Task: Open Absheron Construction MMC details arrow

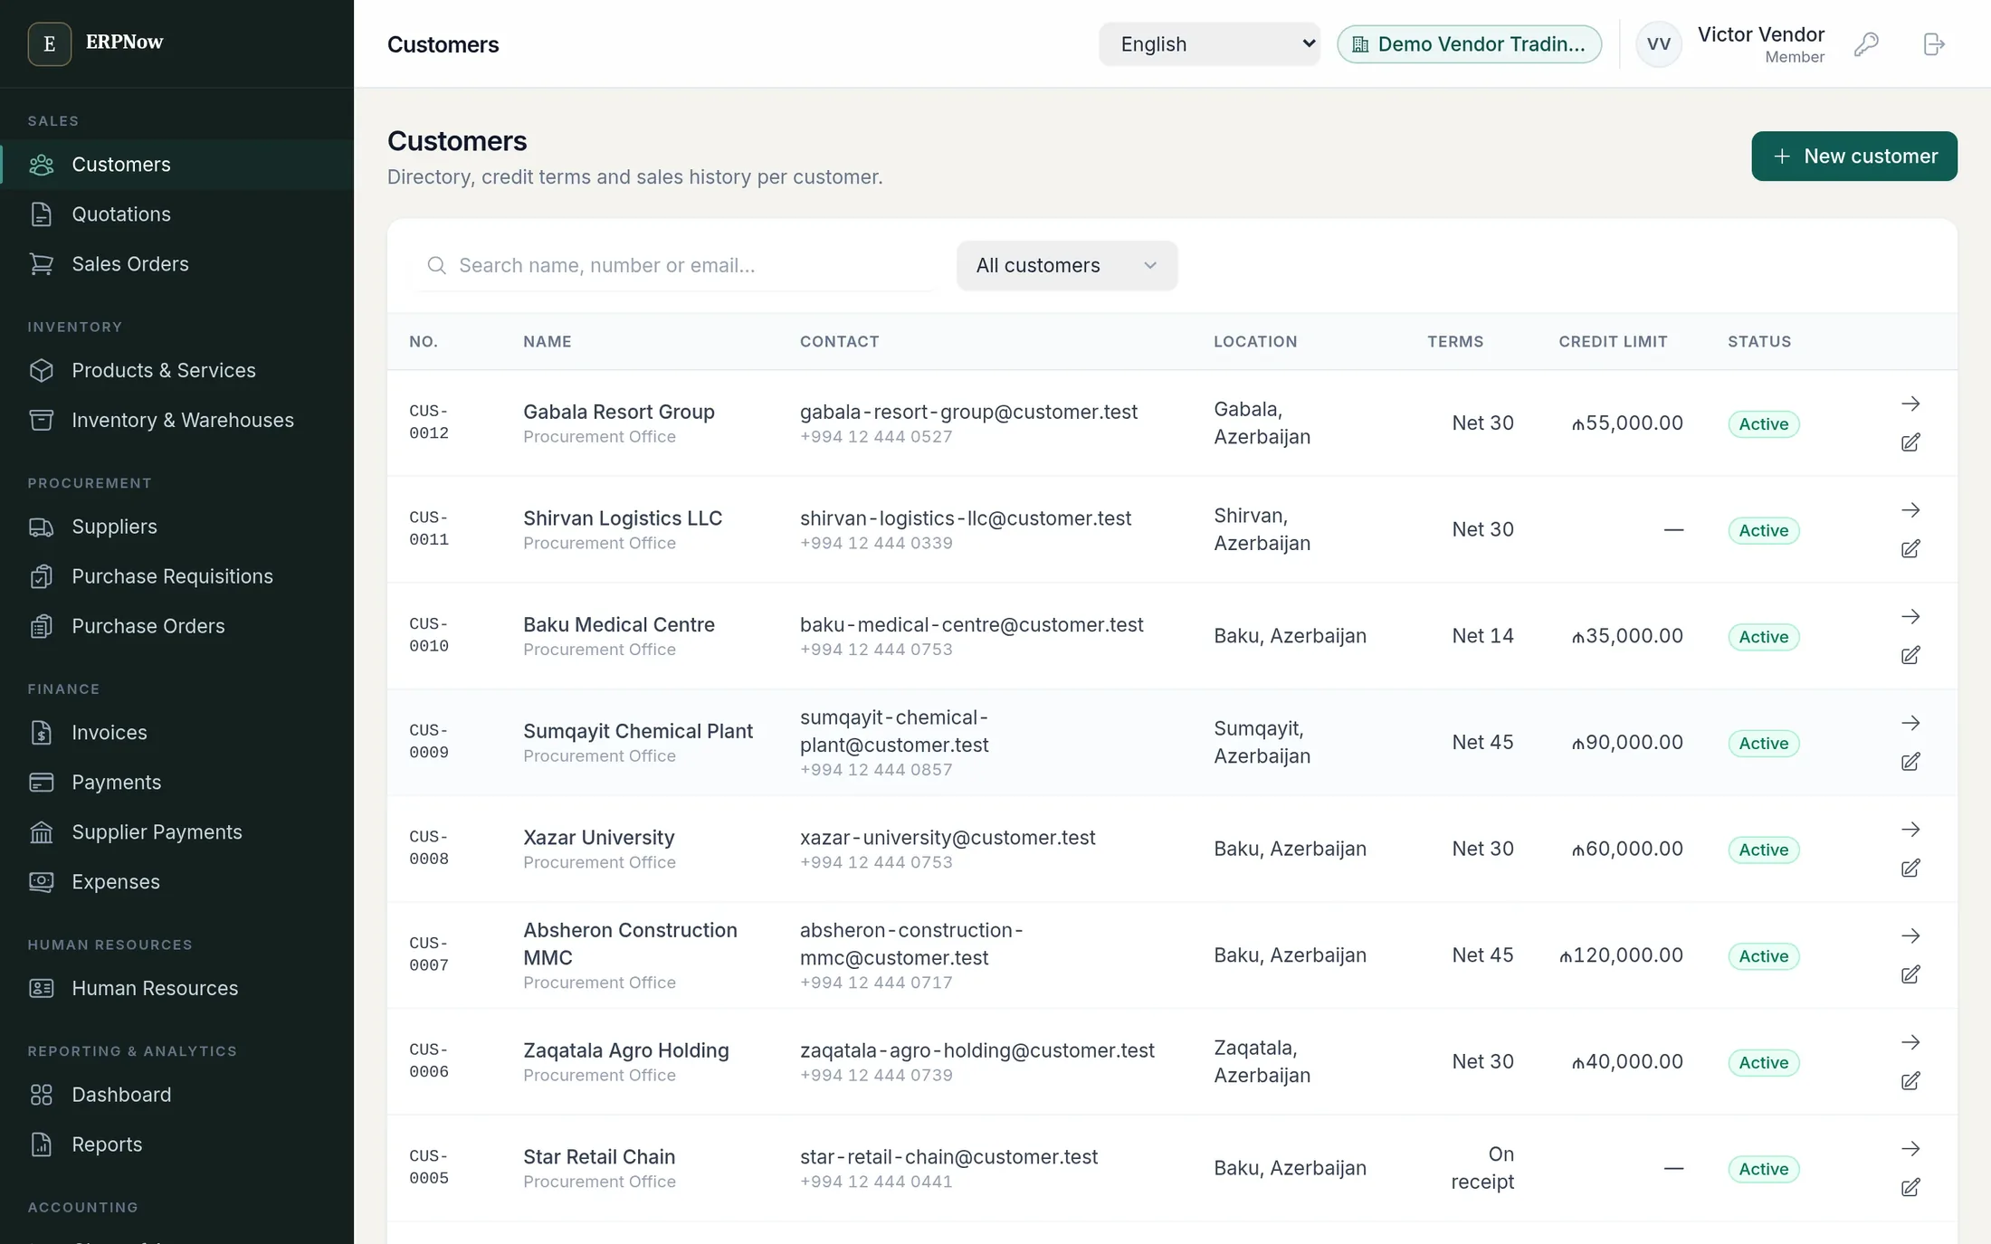Action: (x=1910, y=935)
